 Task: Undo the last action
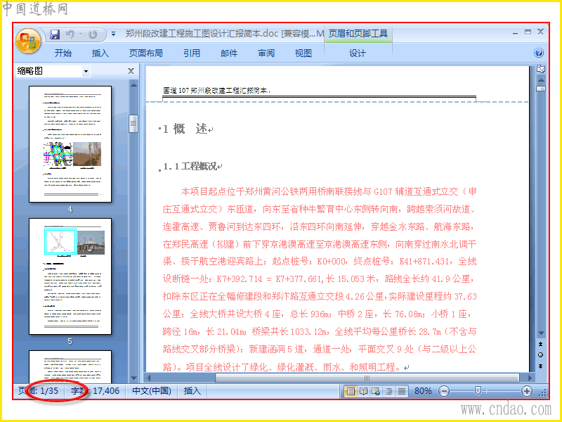[x=70, y=34]
